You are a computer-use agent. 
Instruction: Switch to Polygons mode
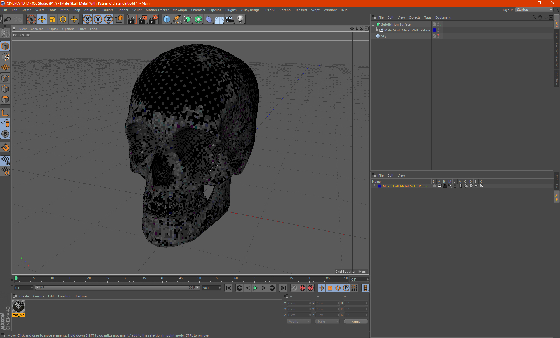5,99
